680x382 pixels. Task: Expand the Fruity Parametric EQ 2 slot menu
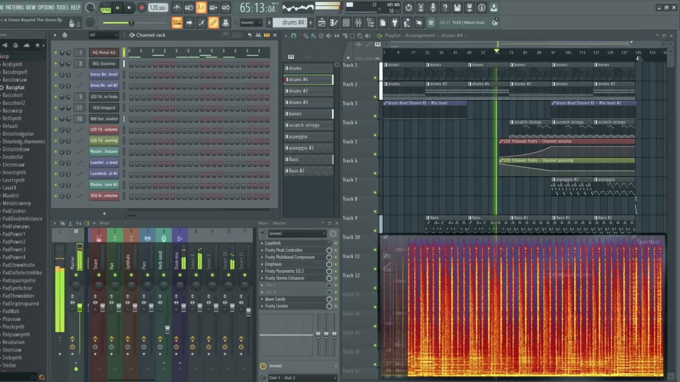click(x=262, y=271)
